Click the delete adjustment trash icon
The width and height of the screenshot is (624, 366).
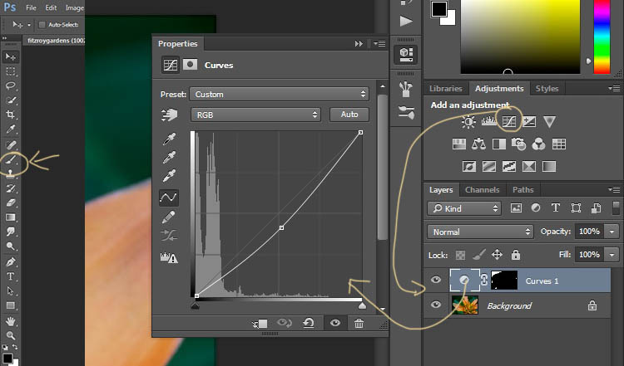359,324
